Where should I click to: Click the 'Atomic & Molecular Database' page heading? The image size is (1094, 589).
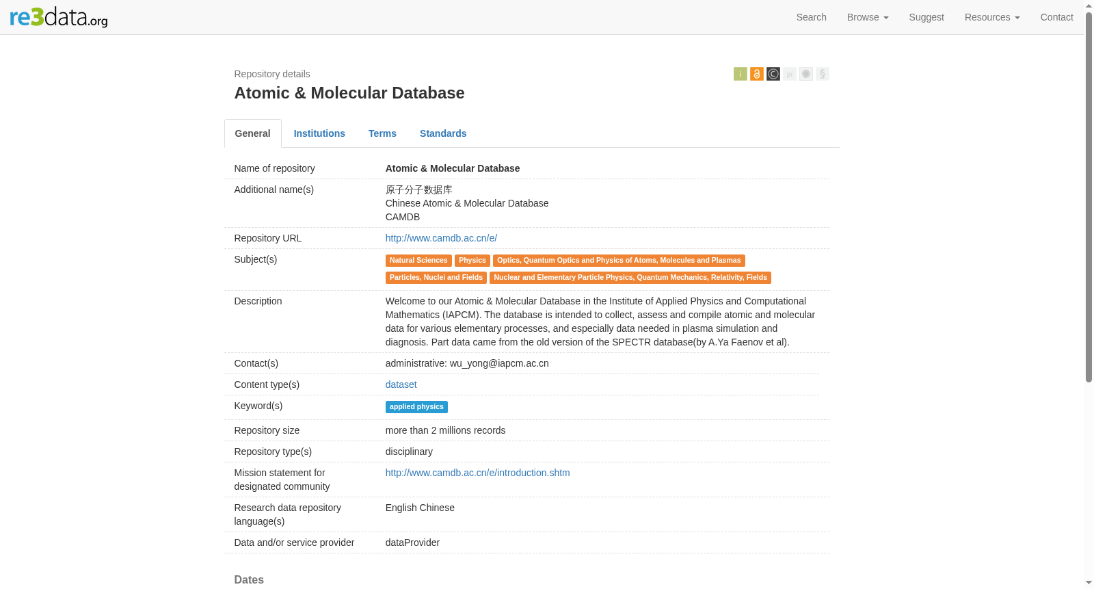(x=349, y=93)
